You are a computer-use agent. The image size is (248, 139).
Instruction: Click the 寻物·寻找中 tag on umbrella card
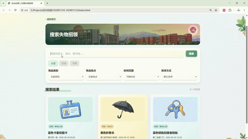pos(107,127)
